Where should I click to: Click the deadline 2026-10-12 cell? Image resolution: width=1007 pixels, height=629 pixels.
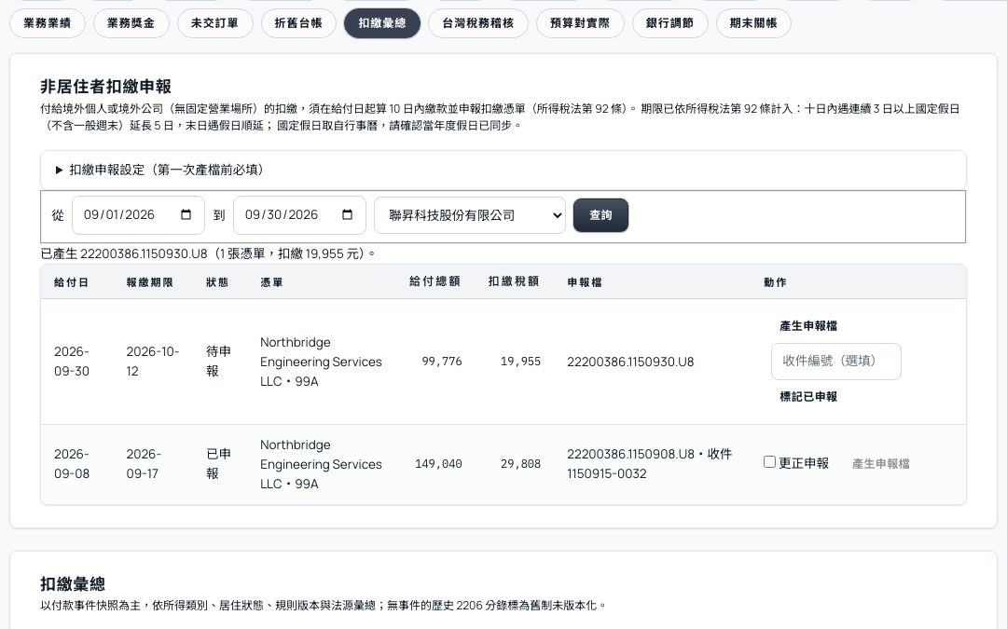coord(153,362)
